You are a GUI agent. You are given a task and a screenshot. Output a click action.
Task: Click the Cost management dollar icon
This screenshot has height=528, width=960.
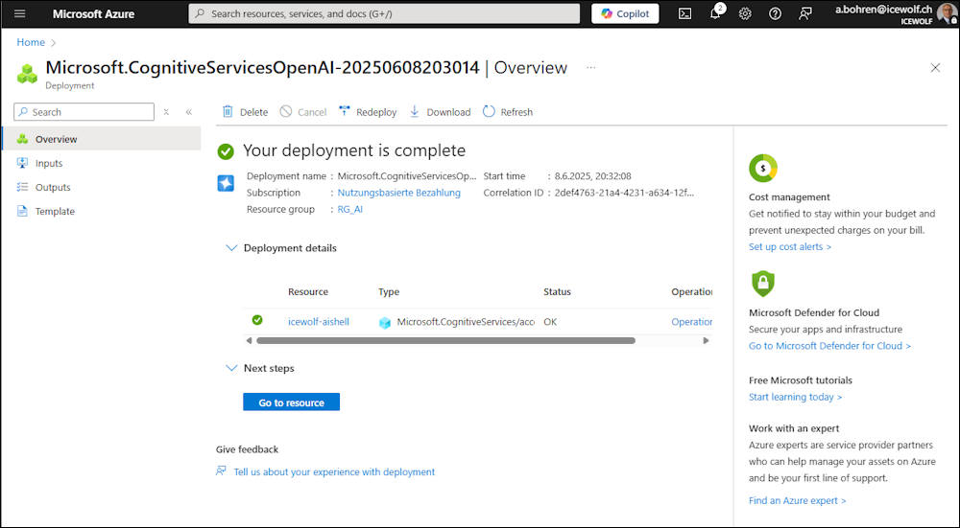[x=763, y=168]
